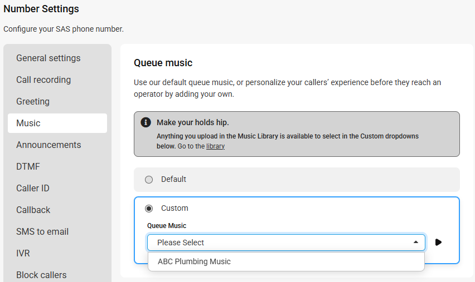Open the Please Select queue music combo box

[286, 243]
